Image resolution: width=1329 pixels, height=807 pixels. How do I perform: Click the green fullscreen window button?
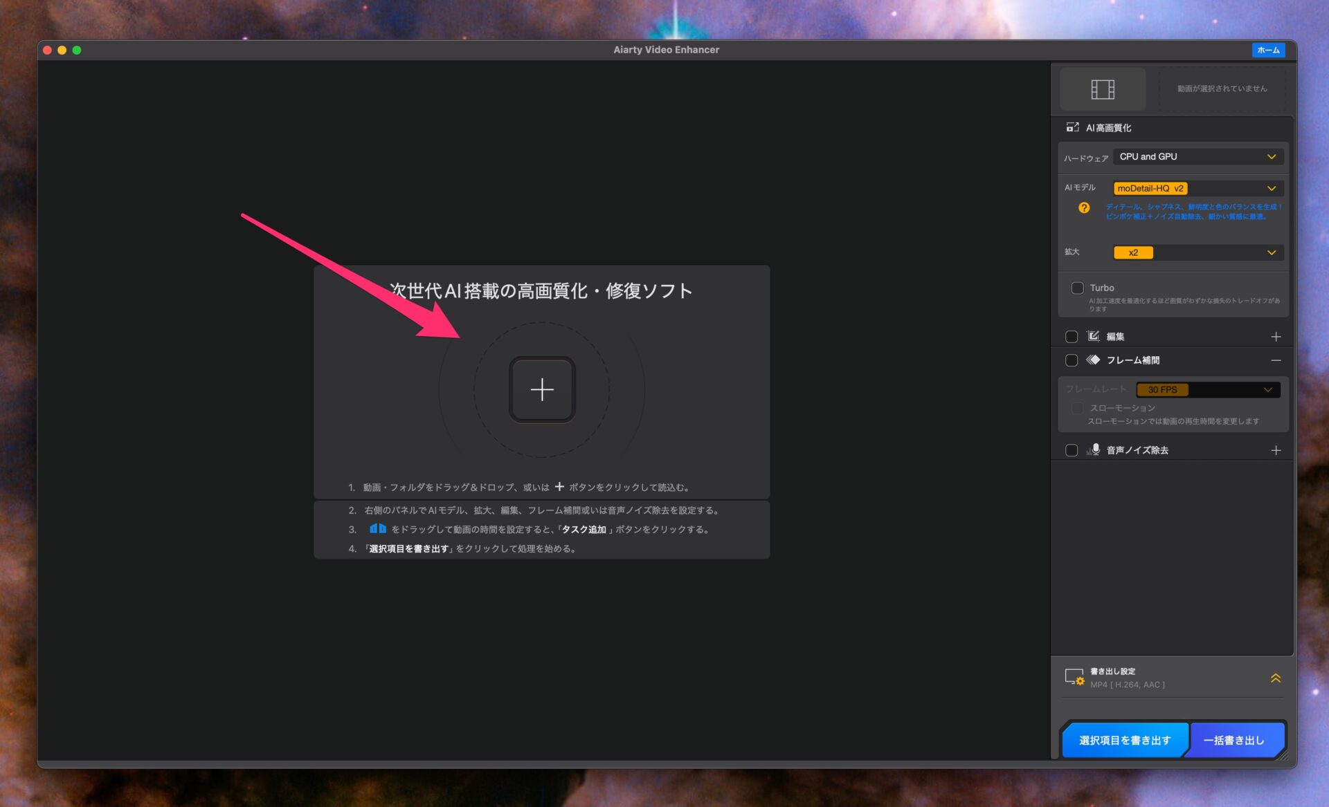[77, 50]
